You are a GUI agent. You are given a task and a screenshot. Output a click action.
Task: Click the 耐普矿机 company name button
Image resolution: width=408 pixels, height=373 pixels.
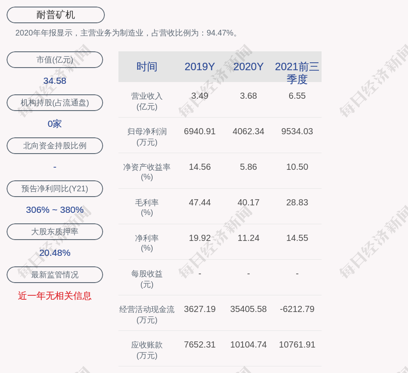click(x=56, y=15)
